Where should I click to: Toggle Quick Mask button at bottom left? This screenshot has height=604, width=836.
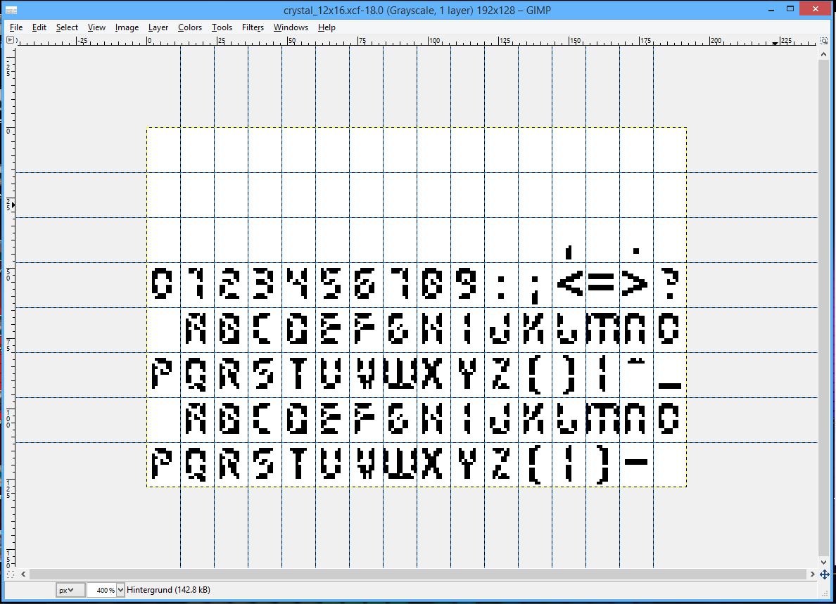(x=10, y=574)
